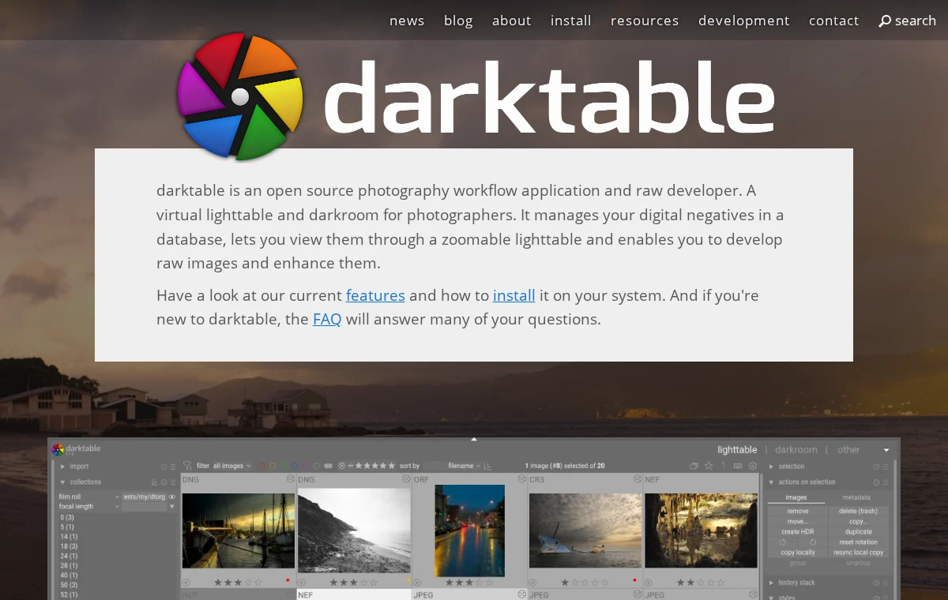948x600 pixels.
Task: Follow the FAQ link
Action: (x=327, y=319)
